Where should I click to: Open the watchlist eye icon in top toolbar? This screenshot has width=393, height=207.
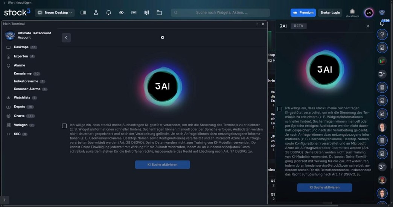[121, 12]
